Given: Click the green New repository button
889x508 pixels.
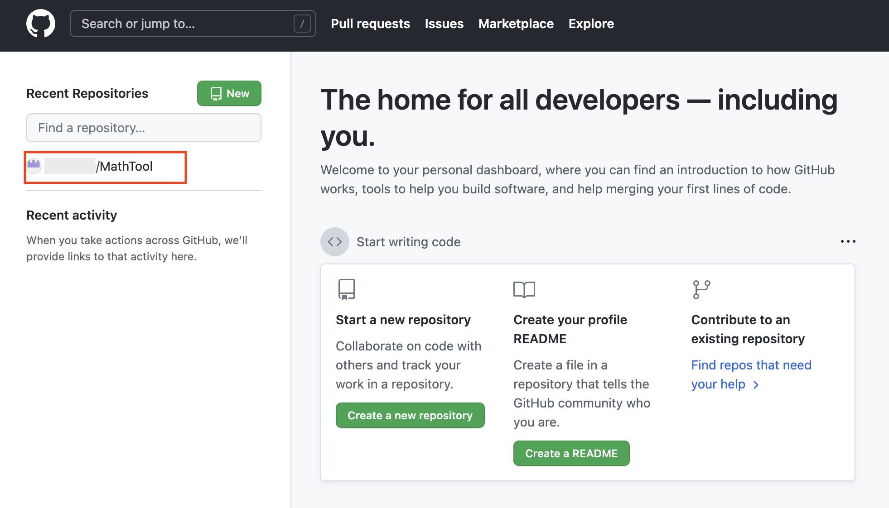Looking at the screenshot, I should click(x=229, y=93).
